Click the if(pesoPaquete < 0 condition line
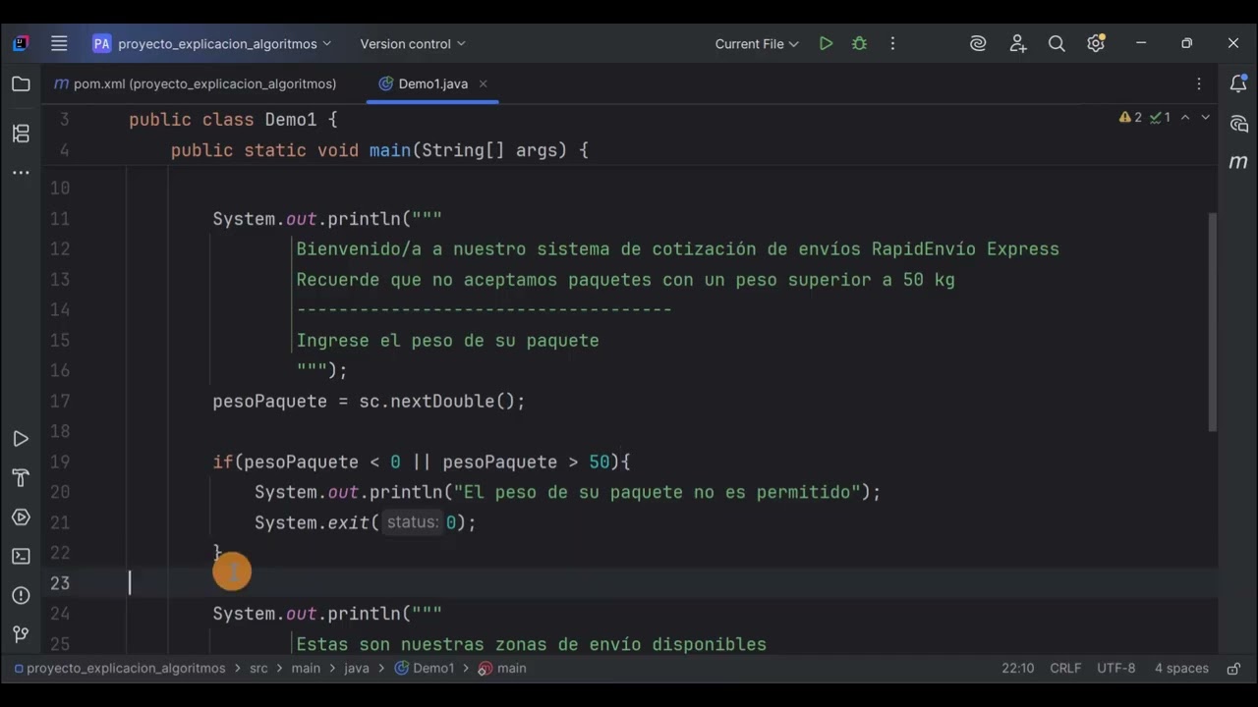This screenshot has height=707, width=1258. [x=421, y=462]
